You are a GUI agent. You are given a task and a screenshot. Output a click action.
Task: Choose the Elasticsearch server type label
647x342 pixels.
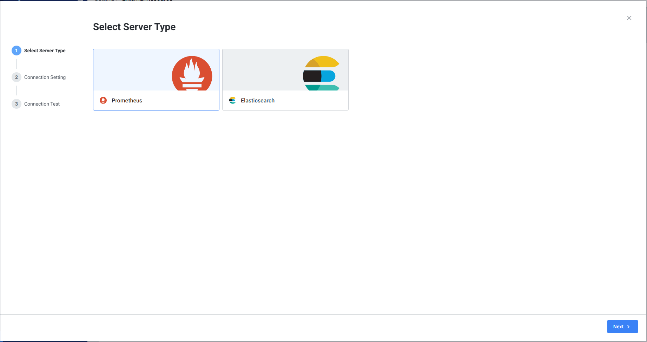click(257, 100)
